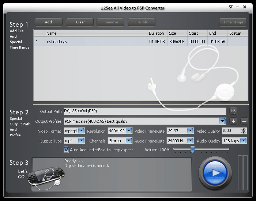Click the Name column header

(96, 33)
